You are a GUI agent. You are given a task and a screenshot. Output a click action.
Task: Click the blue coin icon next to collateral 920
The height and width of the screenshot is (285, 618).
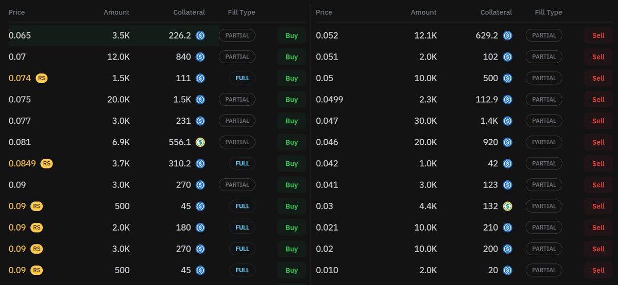pyautogui.click(x=507, y=142)
